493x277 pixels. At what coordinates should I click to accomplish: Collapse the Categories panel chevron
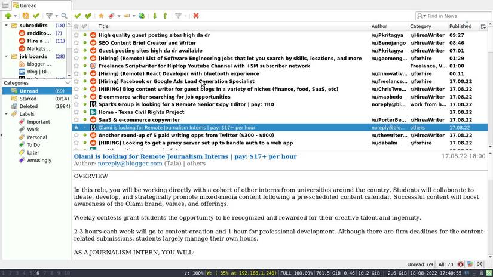click(x=68, y=83)
